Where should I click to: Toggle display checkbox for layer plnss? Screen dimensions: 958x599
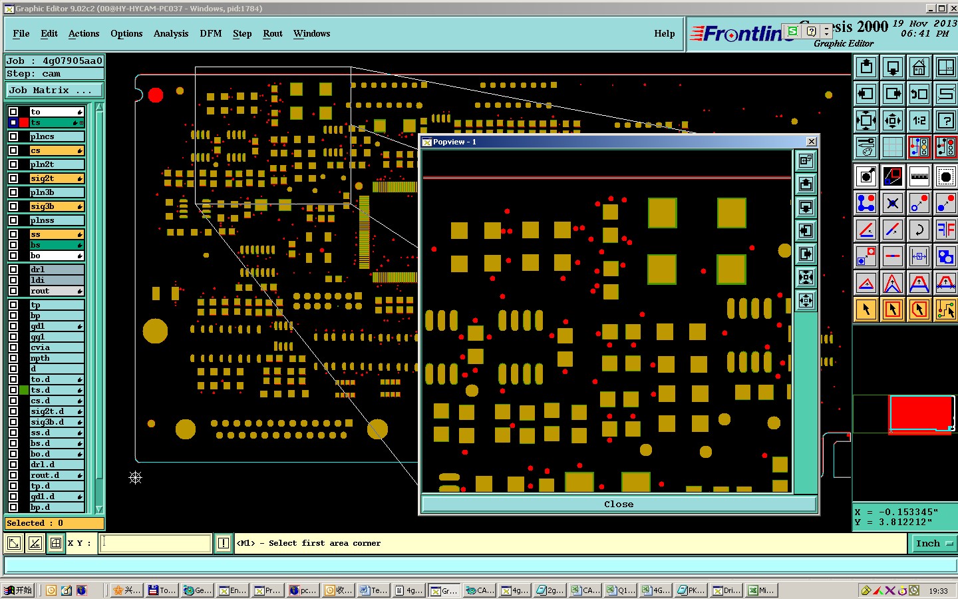click(x=13, y=220)
